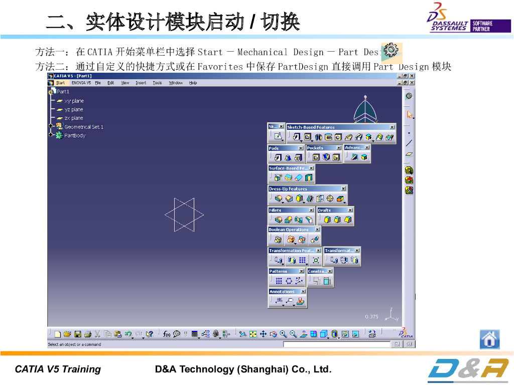The image size is (514, 385).
Task: Click Removed Multi-sections Solid icon
Action: click(390, 137)
